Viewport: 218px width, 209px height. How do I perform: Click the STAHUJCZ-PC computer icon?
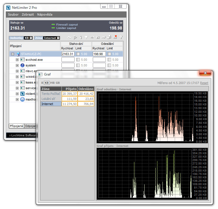18,54
